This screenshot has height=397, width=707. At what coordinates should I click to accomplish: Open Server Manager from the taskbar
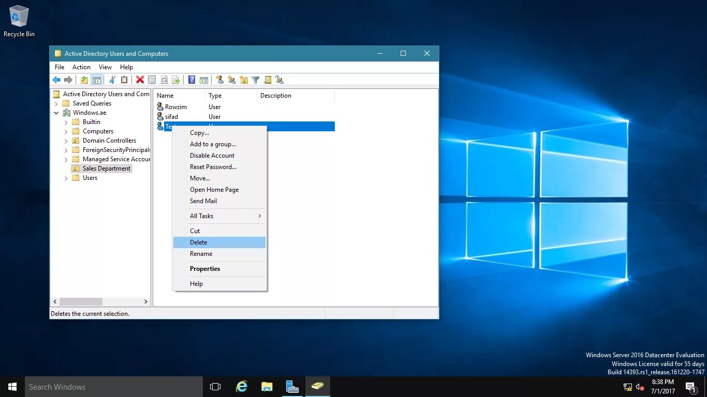(x=292, y=387)
